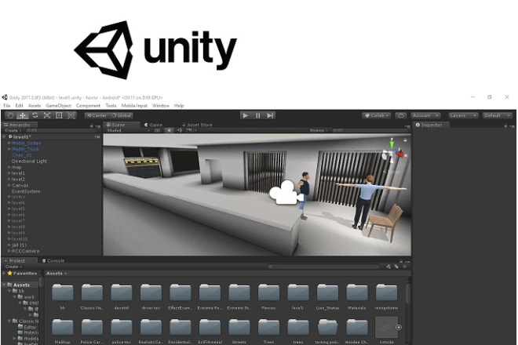518x345 pixels.
Task: Open the Default layout dropdown
Action: click(x=497, y=115)
